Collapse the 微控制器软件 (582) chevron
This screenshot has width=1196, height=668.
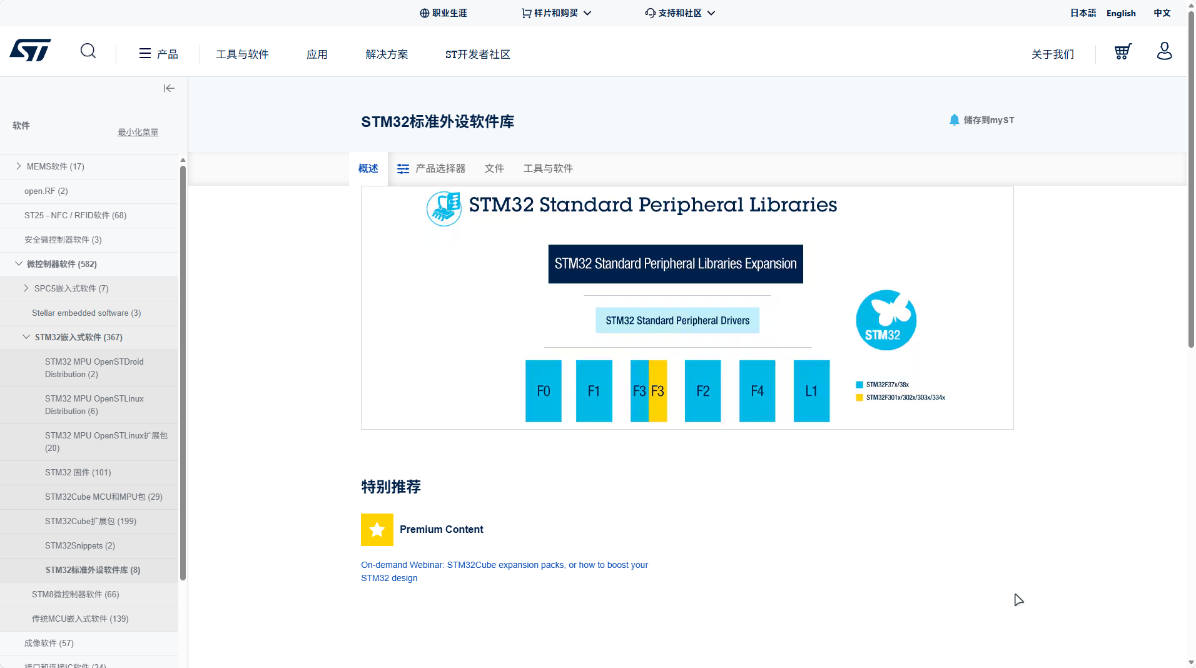point(18,264)
